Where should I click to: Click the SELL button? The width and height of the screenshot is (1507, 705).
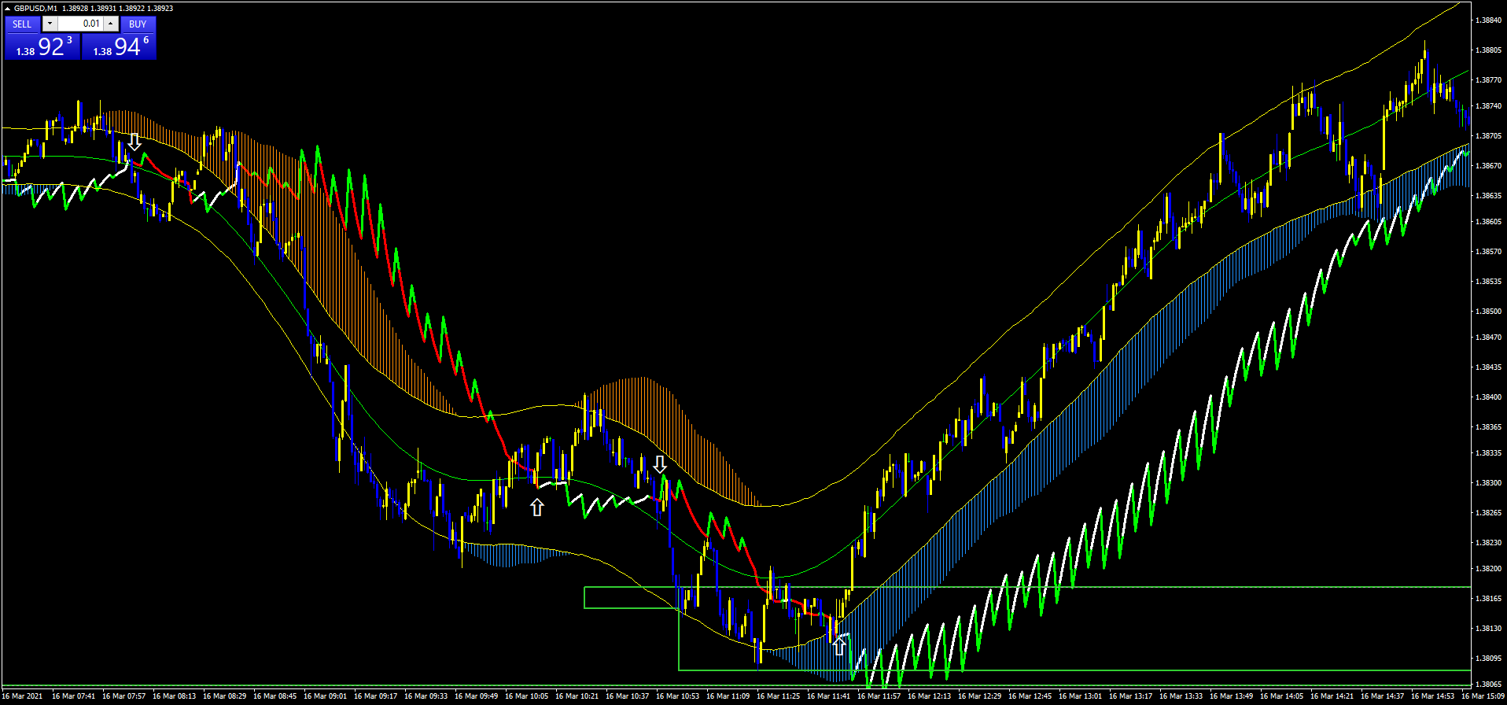(x=22, y=24)
